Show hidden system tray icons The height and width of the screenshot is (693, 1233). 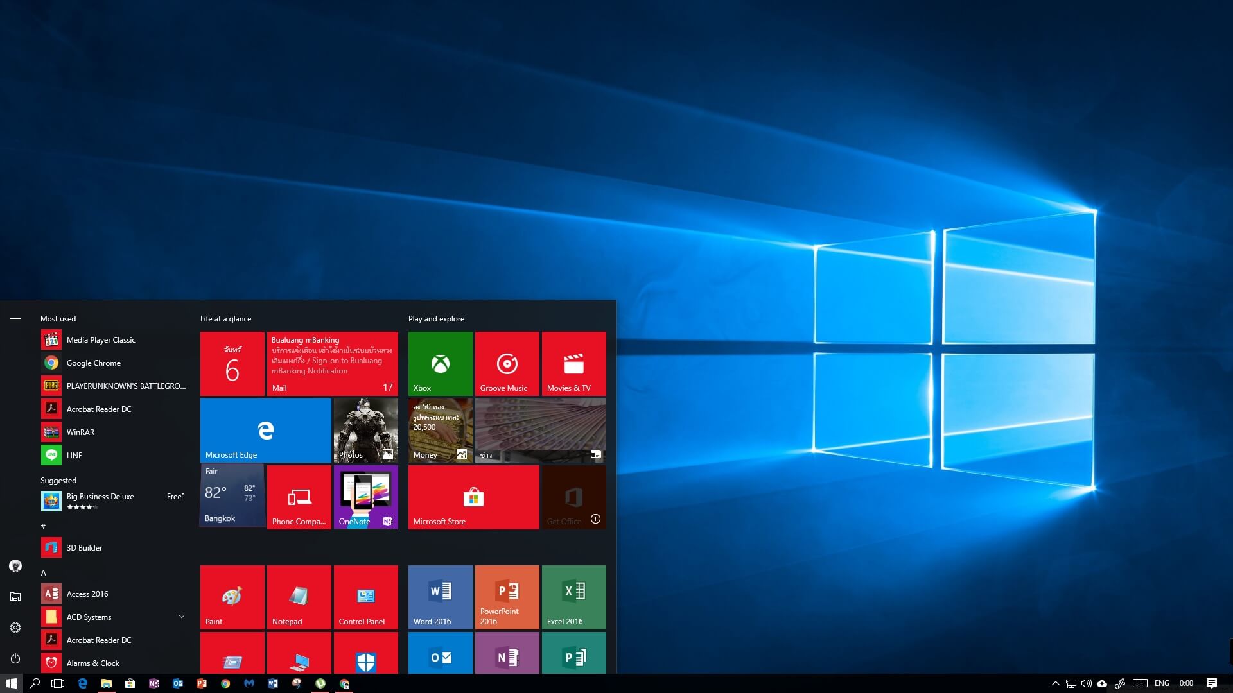point(1056,683)
